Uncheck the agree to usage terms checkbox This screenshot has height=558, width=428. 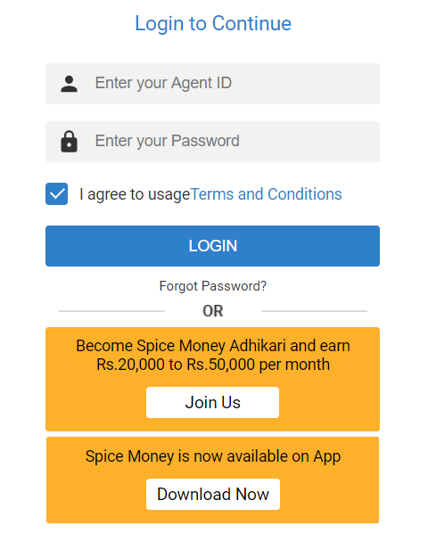(x=56, y=194)
